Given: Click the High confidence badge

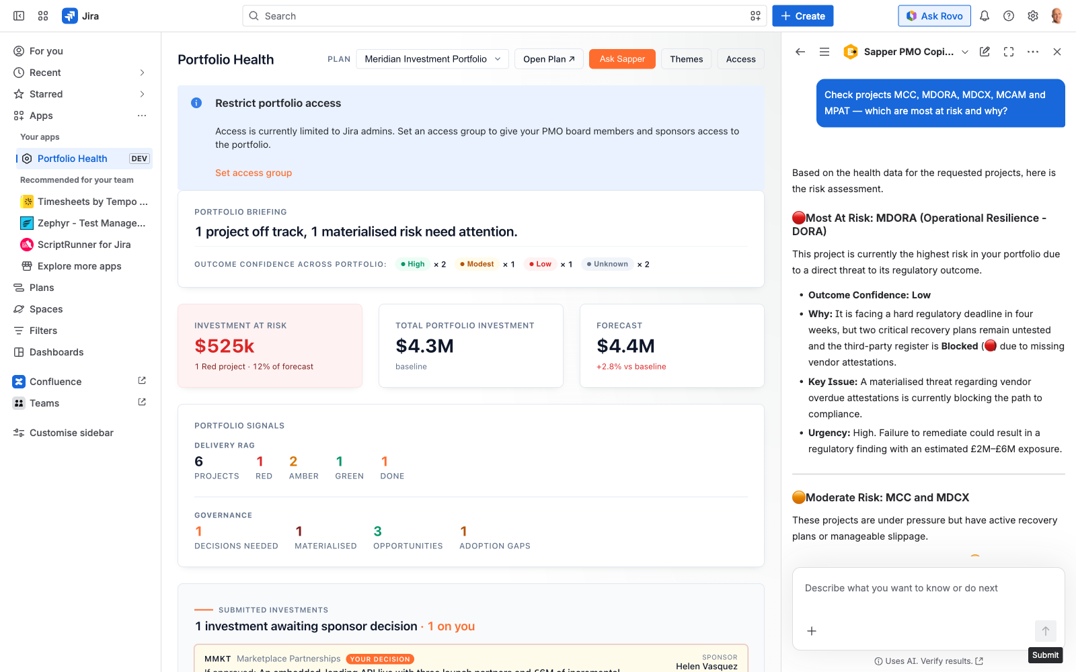Looking at the screenshot, I should [413, 264].
